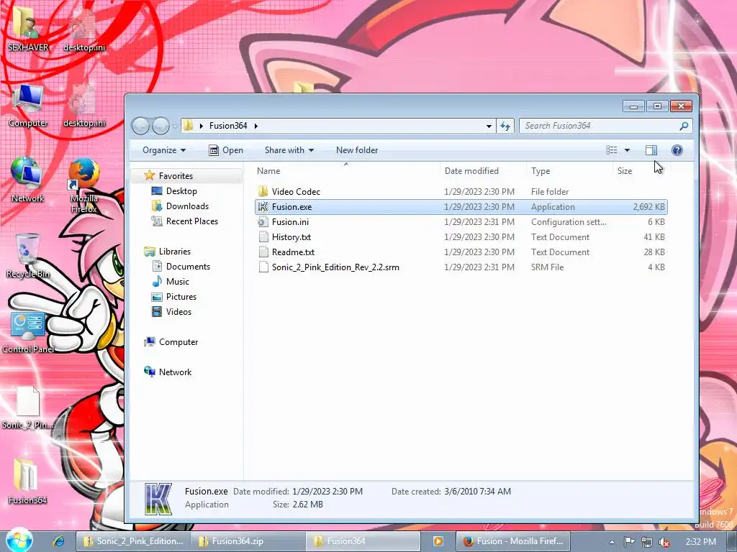This screenshot has height=552, width=737.
Task: Select Network in navigation pane
Action: (x=175, y=372)
